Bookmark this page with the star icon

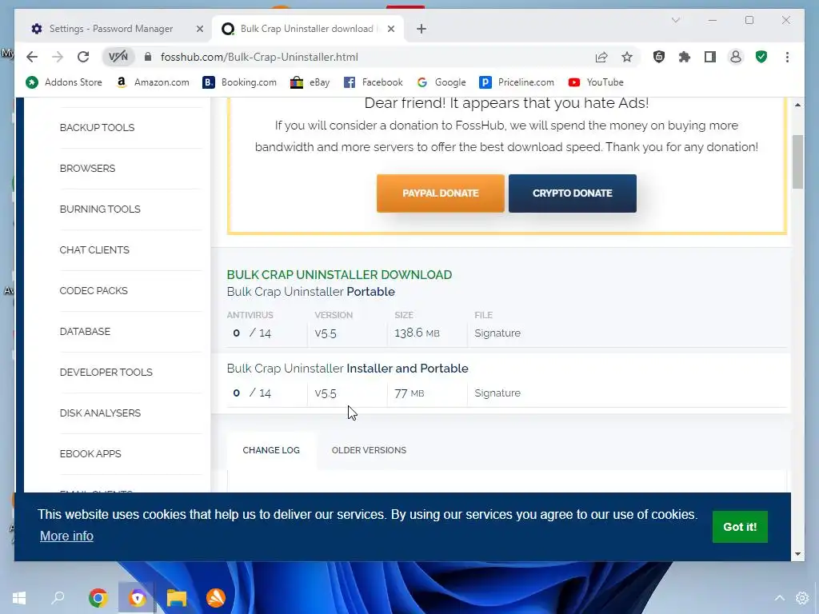(x=627, y=57)
